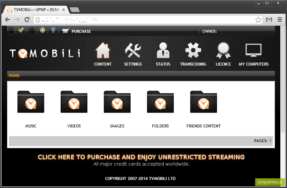
Task: Click the VIDEOS folder label
Action: (x=74, y=126)
